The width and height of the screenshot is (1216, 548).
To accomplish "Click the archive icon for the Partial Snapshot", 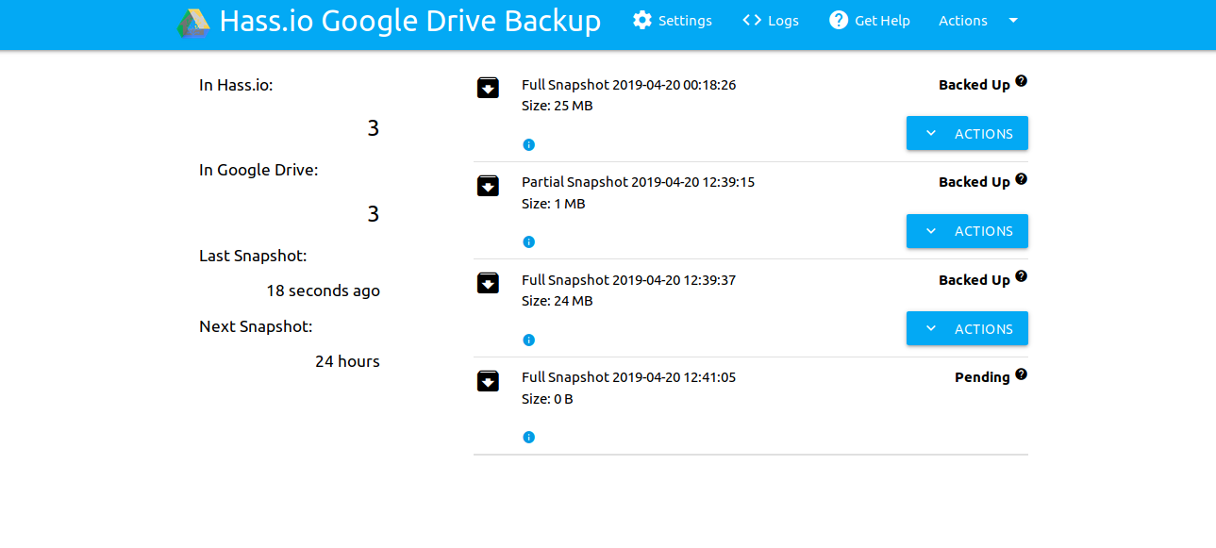I will pyautogui.click(x=488, y=186).
